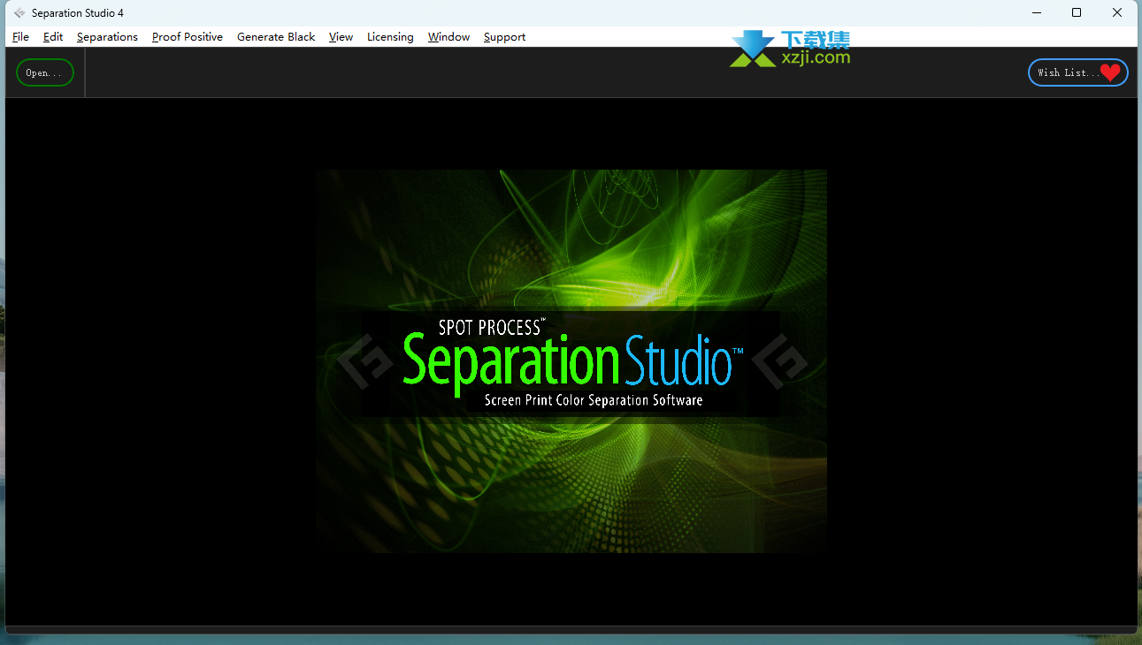
Task: Close the Separation Studio 4 window
Action: [x=1117, y=12]
